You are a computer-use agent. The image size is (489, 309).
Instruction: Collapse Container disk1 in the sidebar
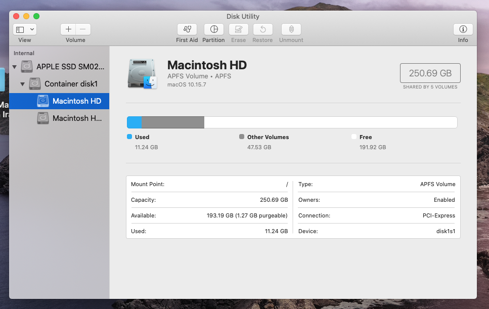tap(22, 84)
